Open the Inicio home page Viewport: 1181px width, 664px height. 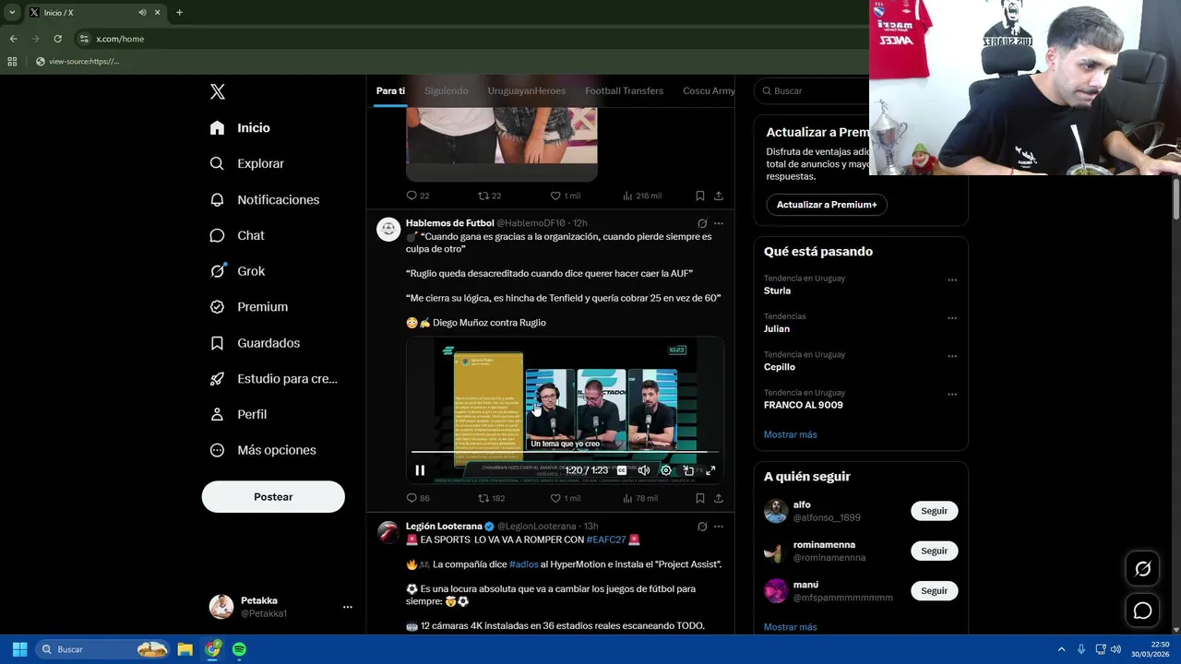pyautogui.click(x=240, y=128)
